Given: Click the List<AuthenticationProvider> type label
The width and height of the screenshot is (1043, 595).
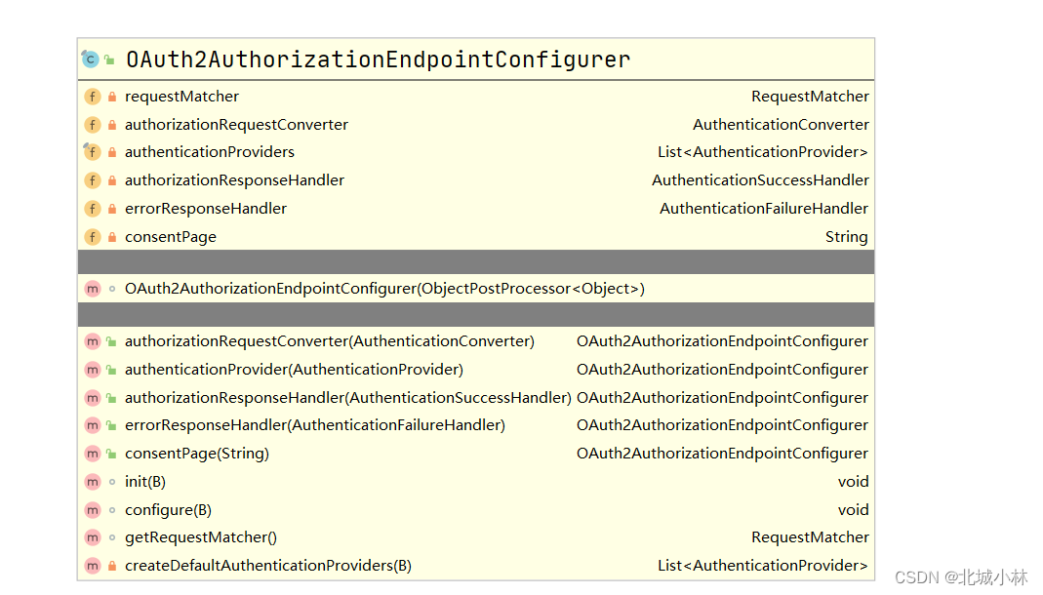Looking at the screenshot, I should point(762,152).
